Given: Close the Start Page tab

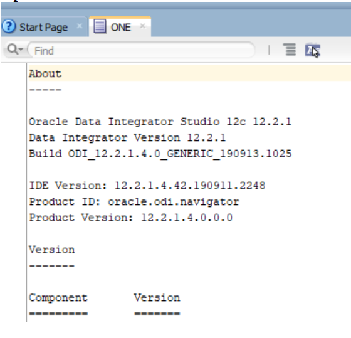Looking at the screenshot, I should tap(79, 26).
